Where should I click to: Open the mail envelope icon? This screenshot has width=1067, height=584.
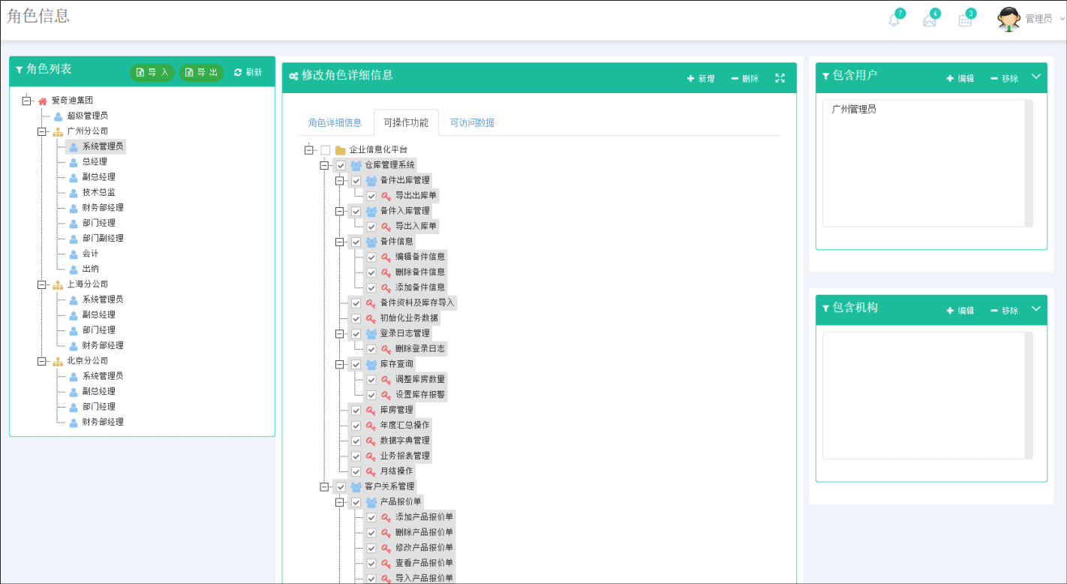coord(930,20)
